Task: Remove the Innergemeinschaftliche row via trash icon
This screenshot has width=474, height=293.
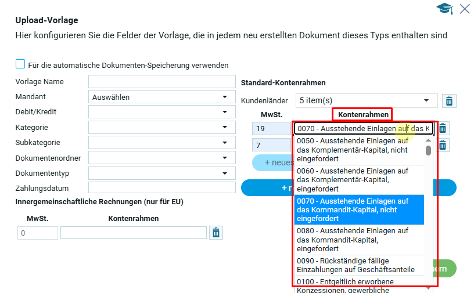Action: (x=216, y=233)
